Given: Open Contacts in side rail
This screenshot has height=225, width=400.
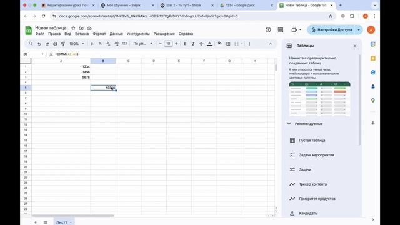Looking at the screenshot, I should pos(373,86).
